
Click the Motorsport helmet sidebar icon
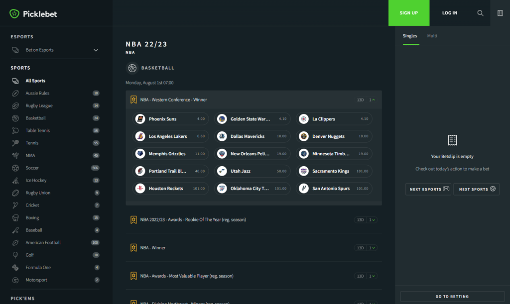point(15,280)
